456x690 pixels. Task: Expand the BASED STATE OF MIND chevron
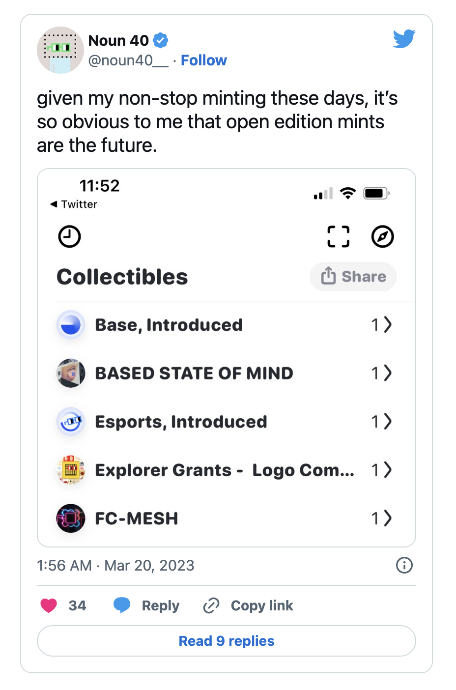(388, 373)
